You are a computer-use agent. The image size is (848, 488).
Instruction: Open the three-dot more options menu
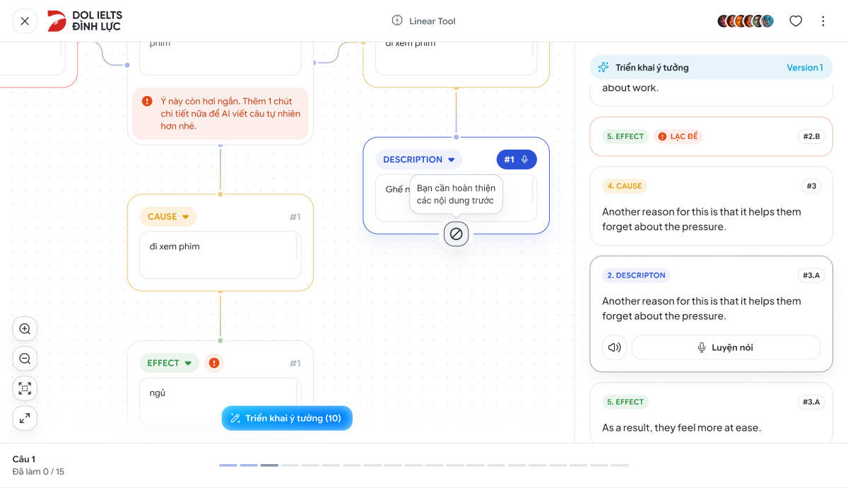pos(823,21)
